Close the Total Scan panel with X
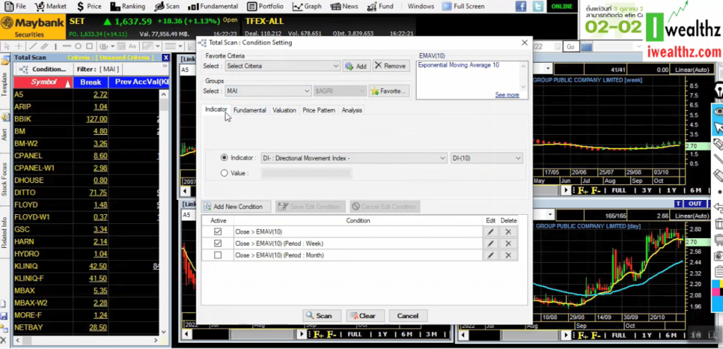The width and height of the screenshot is (723, 349). tap(165, 58)
